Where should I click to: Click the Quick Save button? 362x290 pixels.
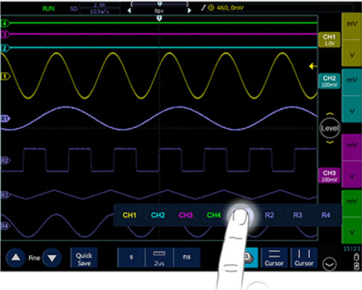pos(84,258)
